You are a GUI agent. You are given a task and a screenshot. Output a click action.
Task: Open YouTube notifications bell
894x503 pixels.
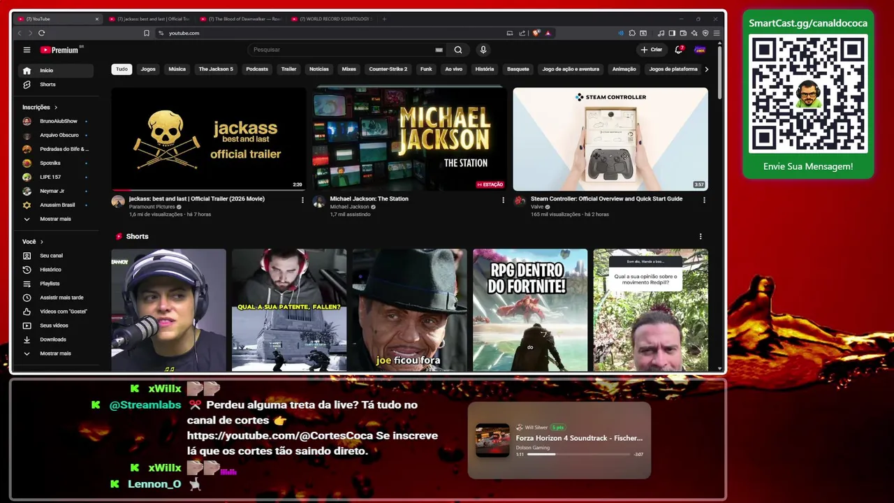click(x=678, y=50)
